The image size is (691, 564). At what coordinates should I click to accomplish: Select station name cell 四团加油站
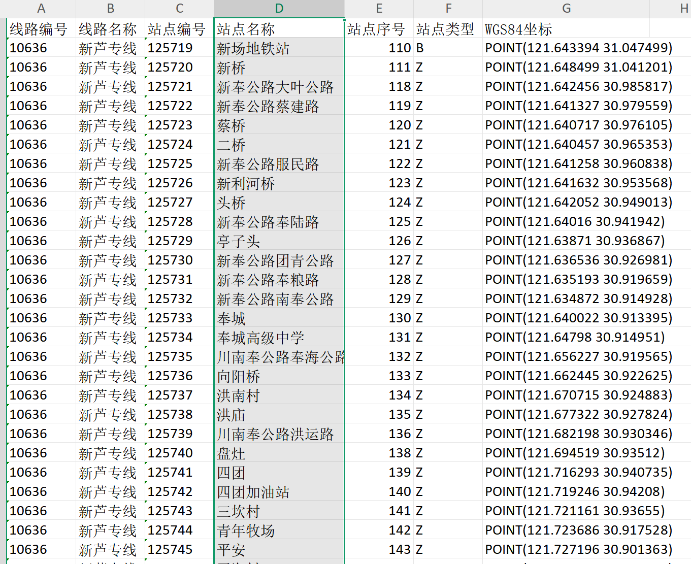279,491
